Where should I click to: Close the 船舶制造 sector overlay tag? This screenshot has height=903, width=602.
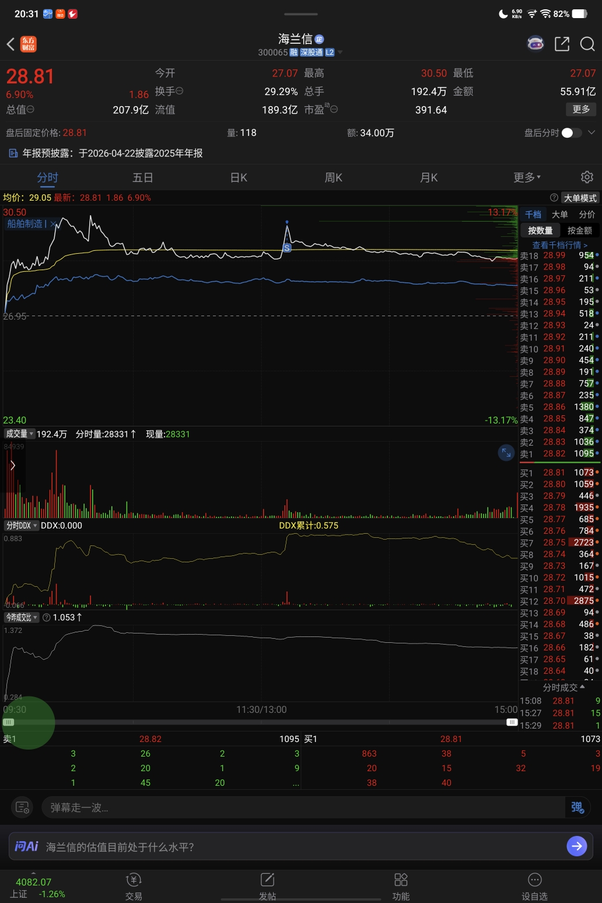point(53,224)
